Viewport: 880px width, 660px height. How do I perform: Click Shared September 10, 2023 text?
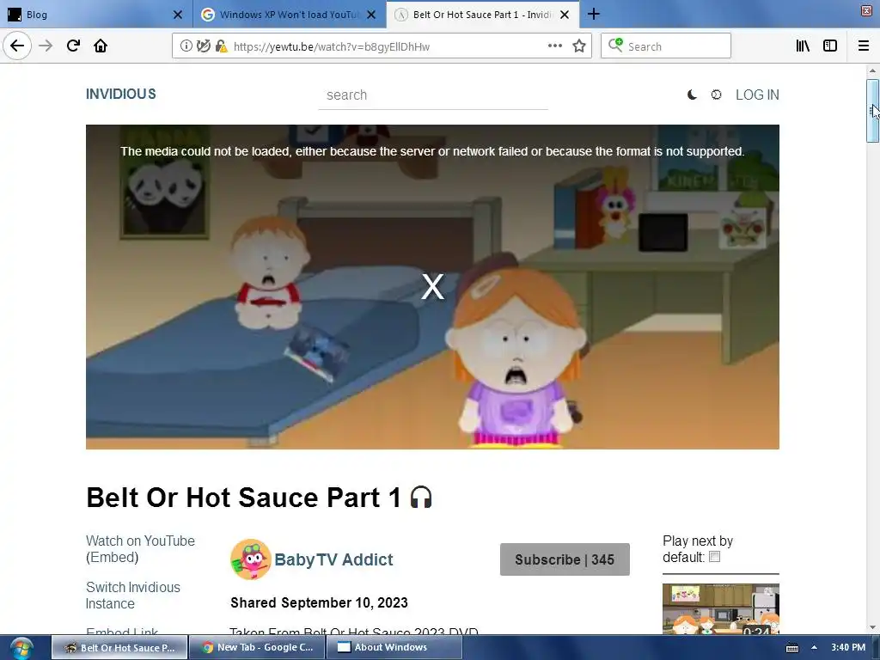coord(319,602)
